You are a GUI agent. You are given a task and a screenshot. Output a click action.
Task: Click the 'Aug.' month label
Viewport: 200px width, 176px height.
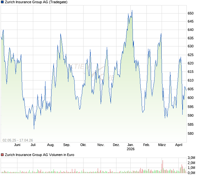click(x=51, y=145)
